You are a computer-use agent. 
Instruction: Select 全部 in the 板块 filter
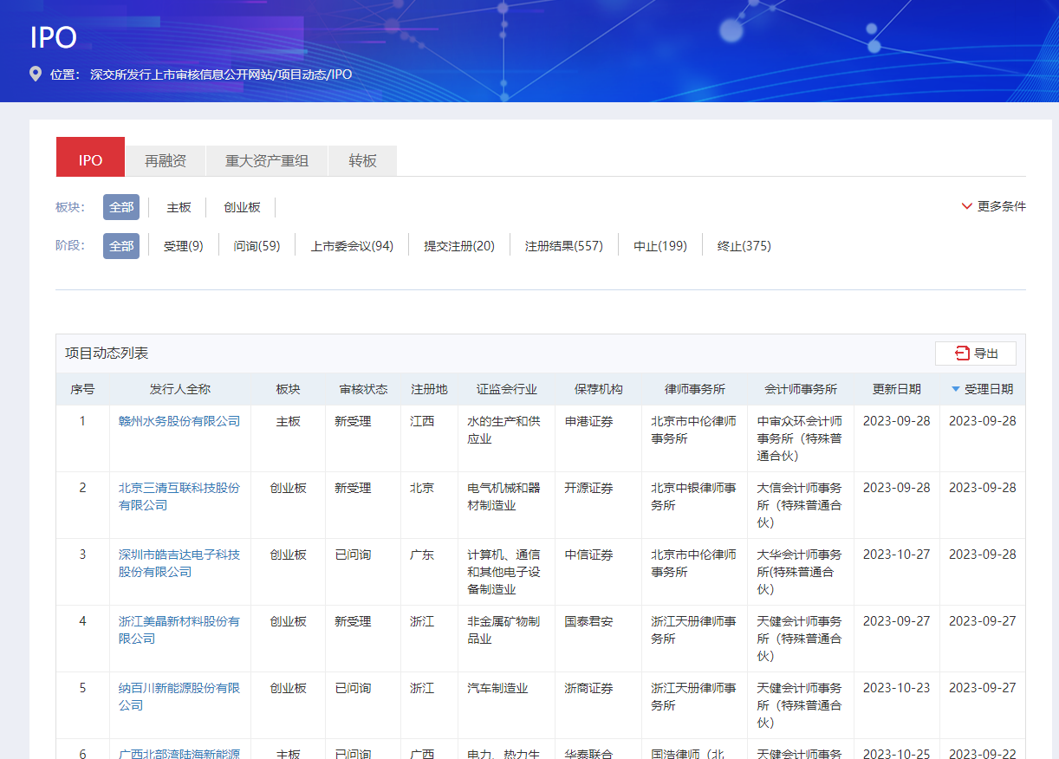coord(121,207)
